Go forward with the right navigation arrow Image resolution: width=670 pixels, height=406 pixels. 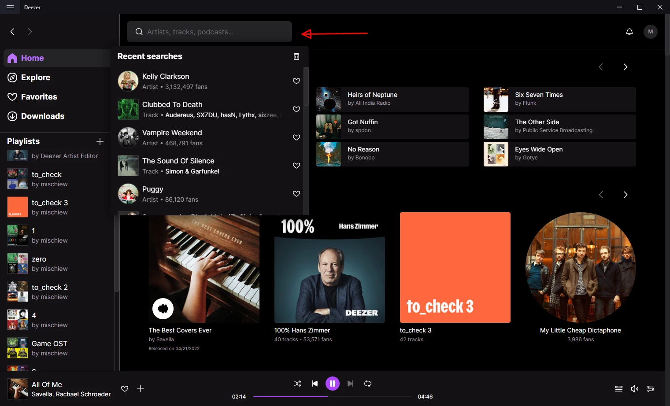(x=30, y=32)
